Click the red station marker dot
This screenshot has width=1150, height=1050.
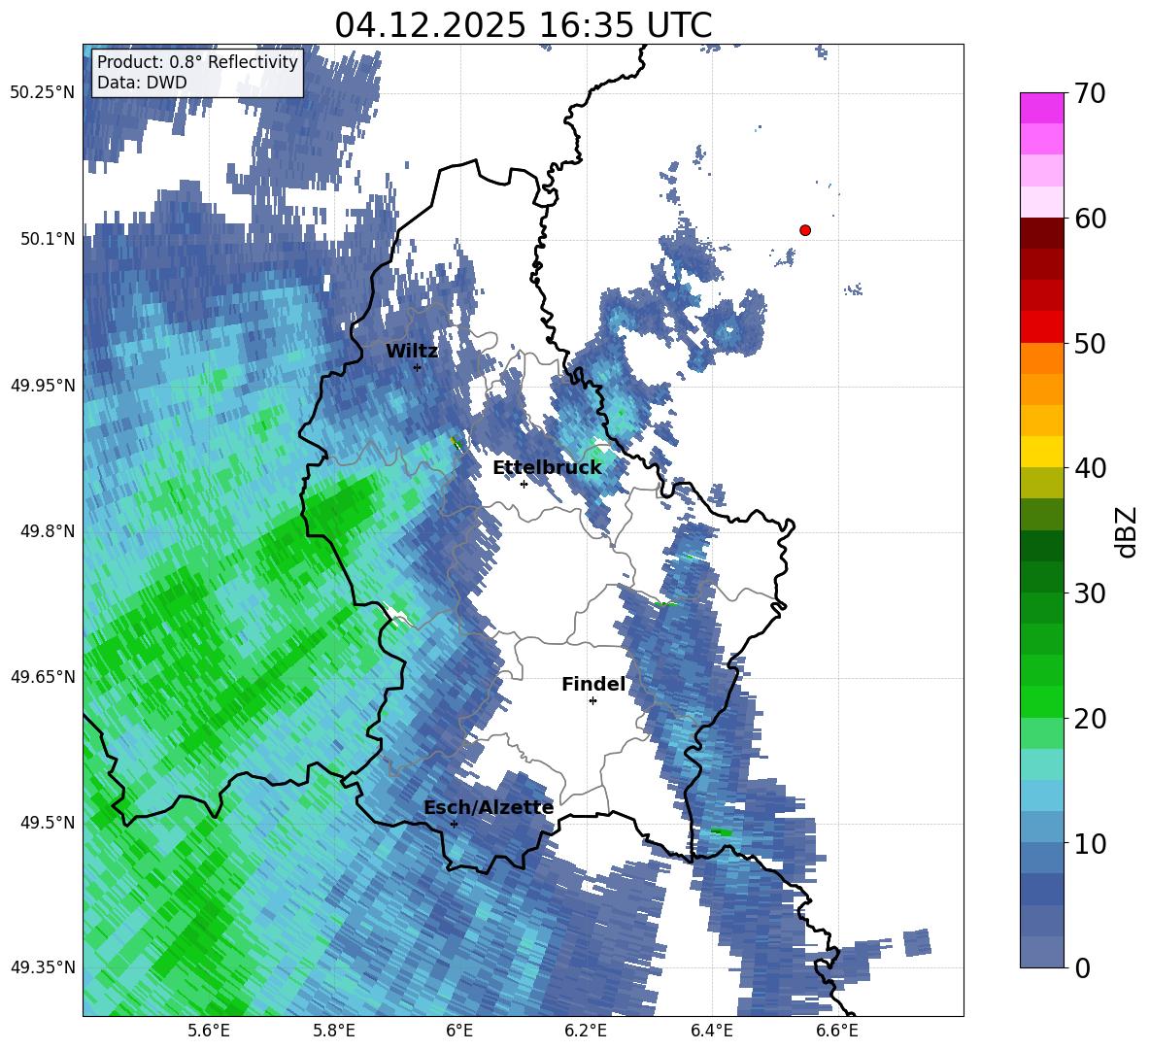coord(804,230)
